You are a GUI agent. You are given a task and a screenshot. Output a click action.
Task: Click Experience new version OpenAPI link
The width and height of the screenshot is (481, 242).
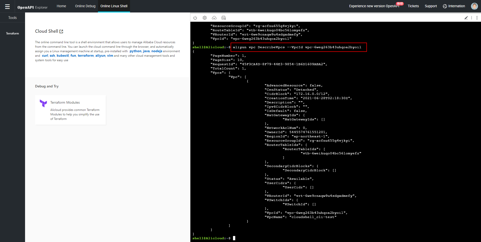374,6
